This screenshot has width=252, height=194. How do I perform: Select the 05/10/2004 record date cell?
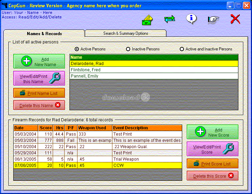(x=26, y=147)
